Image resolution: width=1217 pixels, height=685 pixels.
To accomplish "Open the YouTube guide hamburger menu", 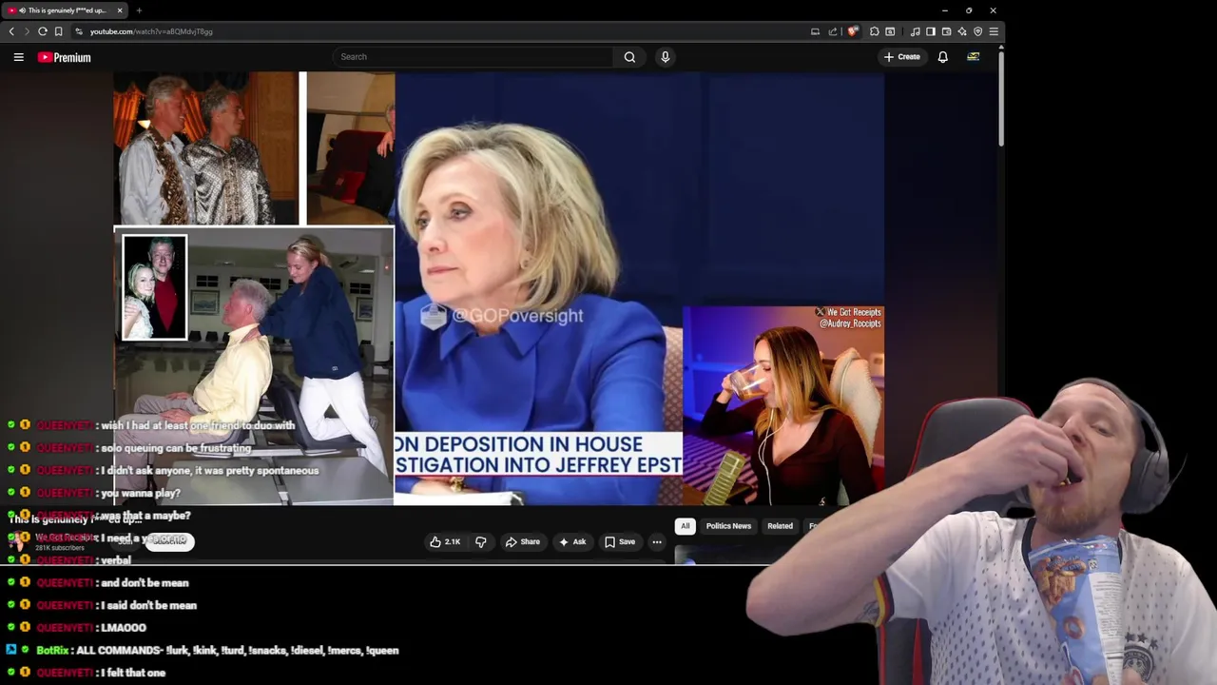I will coord(18,57).
